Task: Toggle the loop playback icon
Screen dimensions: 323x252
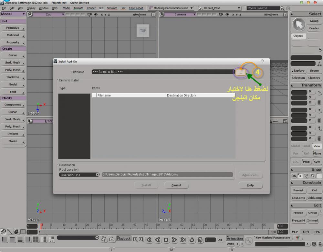Action: (x=192, y=240)
